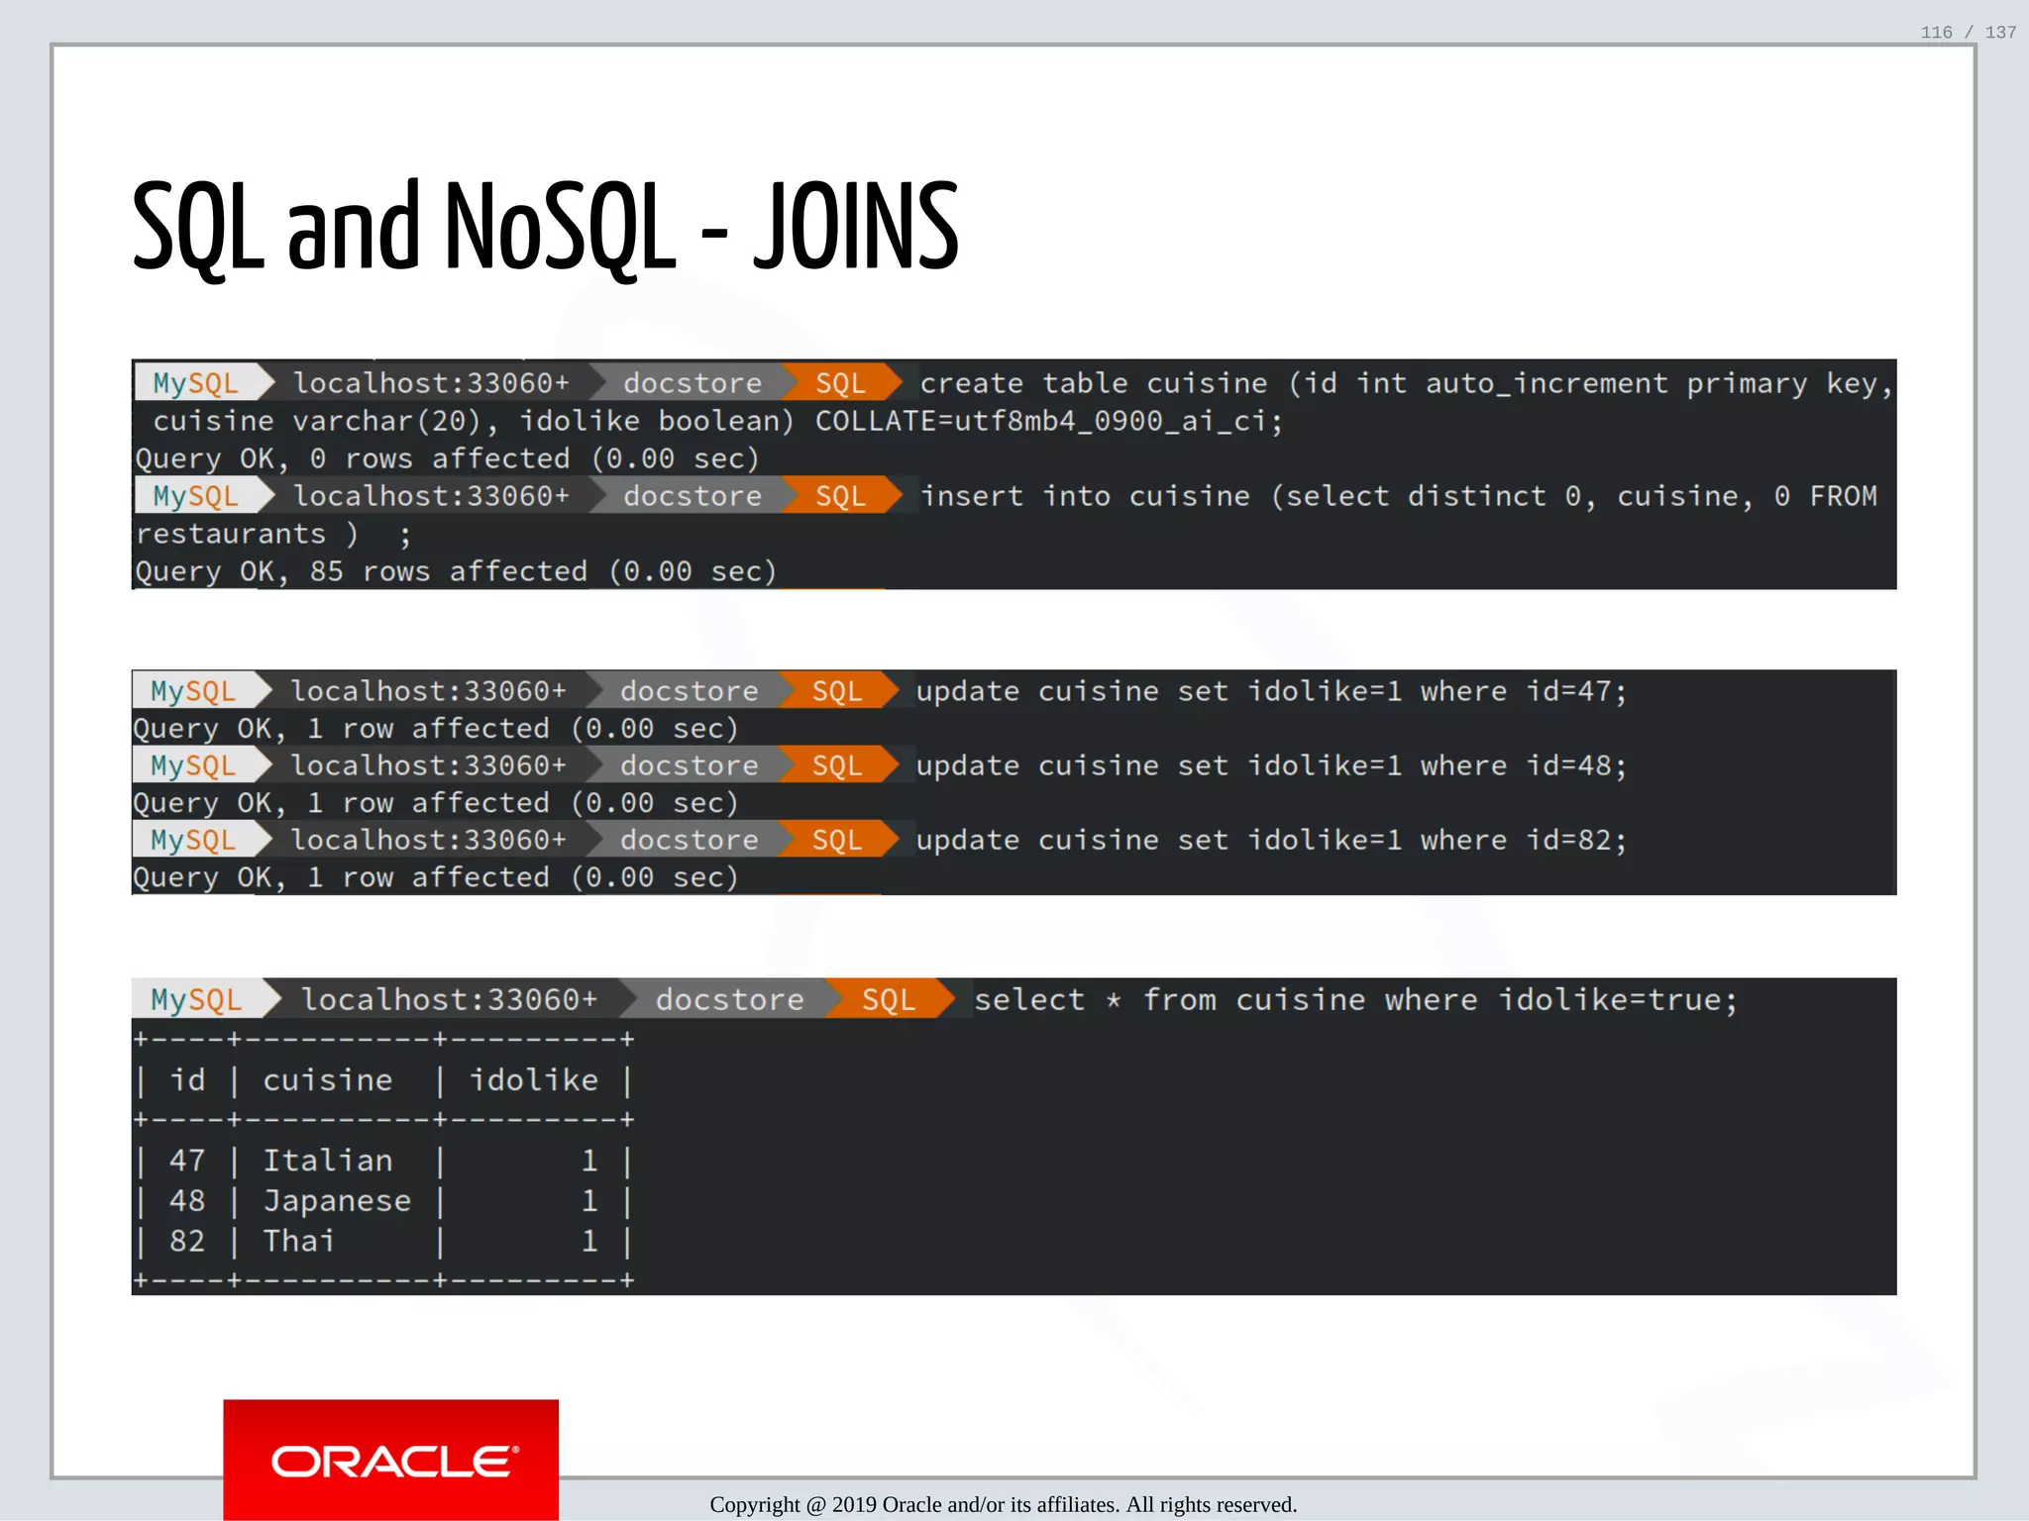The width and height of the screenshot is (2029, 1521).
Task: Click the orange "SQL" badge on insert line
Action: pyautogui.click(x=841, y=496)
